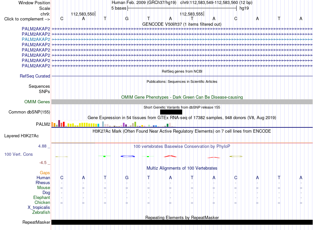This screenshot has width=313, height=230.
Task: Click the X_tropicalis alignment row label
Action: point(39,208)
